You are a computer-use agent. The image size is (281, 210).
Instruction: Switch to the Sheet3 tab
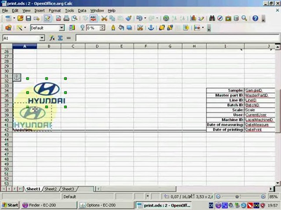click(68, 189)
